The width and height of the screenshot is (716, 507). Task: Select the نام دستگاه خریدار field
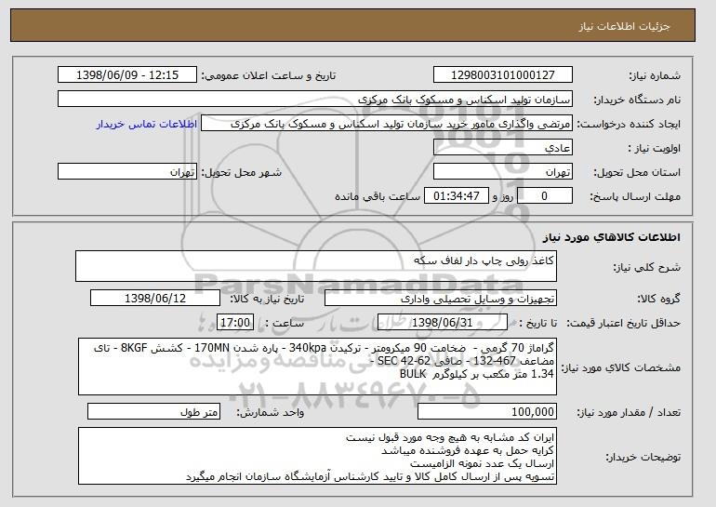point(315,100)
